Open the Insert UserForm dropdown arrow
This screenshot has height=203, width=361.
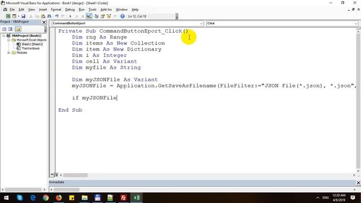pyautogui.click(x=19, y=16)
